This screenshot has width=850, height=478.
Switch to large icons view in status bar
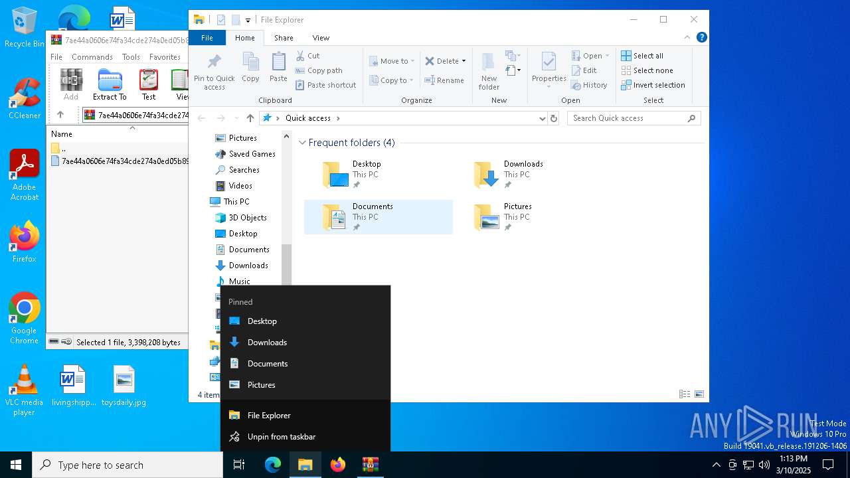[699, 394]
